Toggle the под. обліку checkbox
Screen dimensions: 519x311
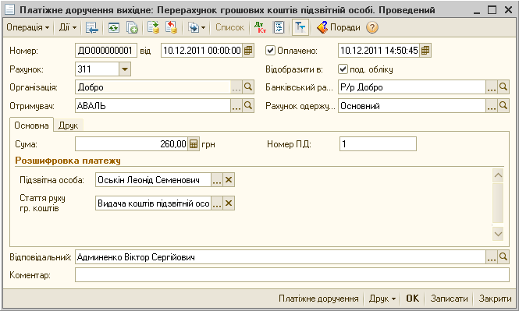tap(343, 69)
